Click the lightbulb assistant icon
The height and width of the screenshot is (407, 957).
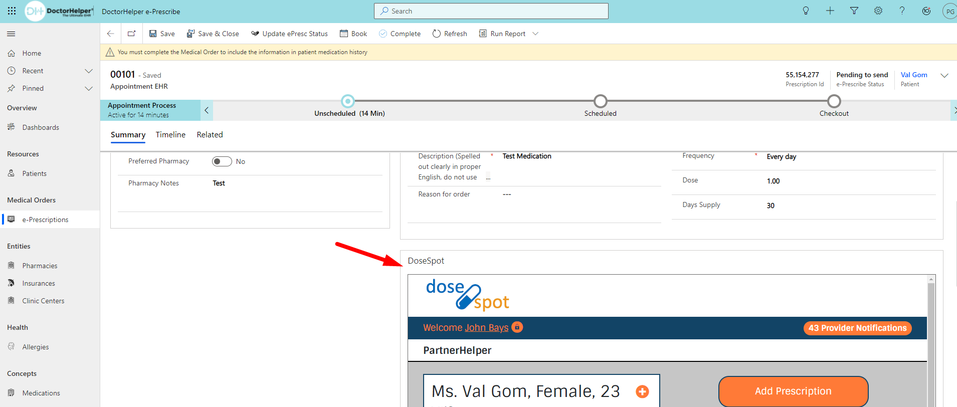pos(806,11)
